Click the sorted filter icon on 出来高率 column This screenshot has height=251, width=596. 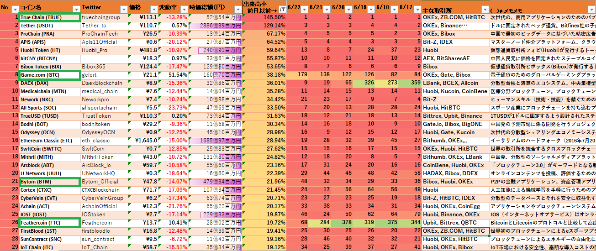[x=281, y=9]
